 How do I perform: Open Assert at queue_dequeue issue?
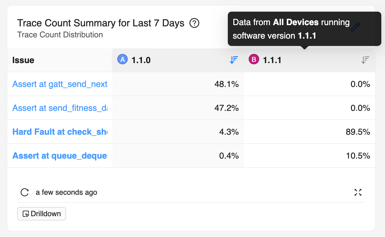click(x=60, y=156)
